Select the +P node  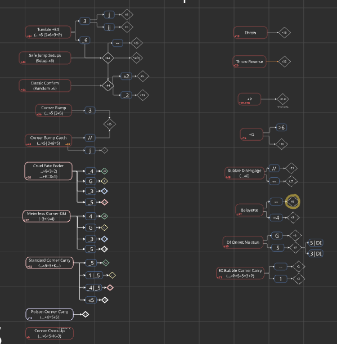point(250,99)
